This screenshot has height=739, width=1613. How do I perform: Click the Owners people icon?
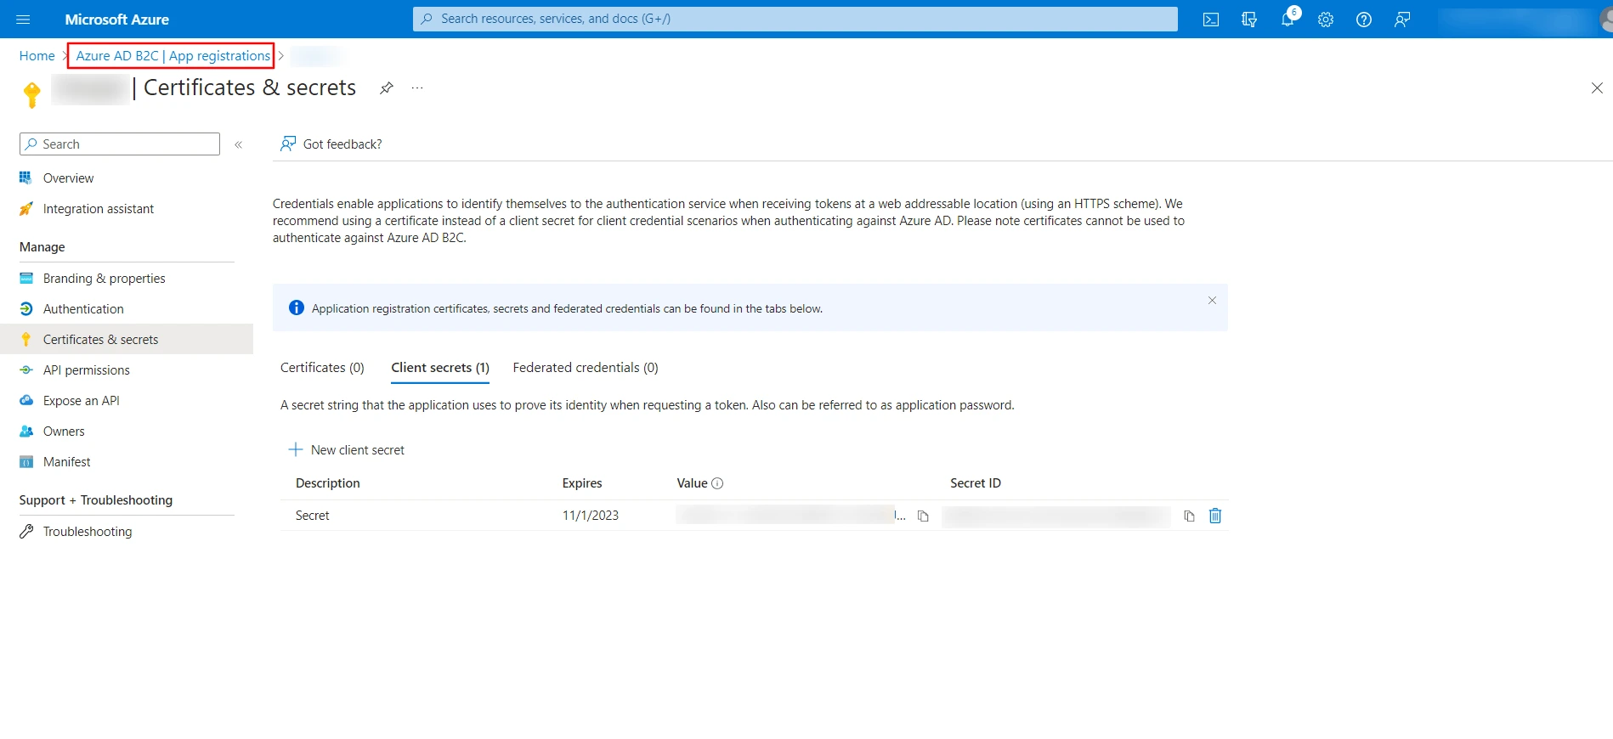click(x=26, y=432)
